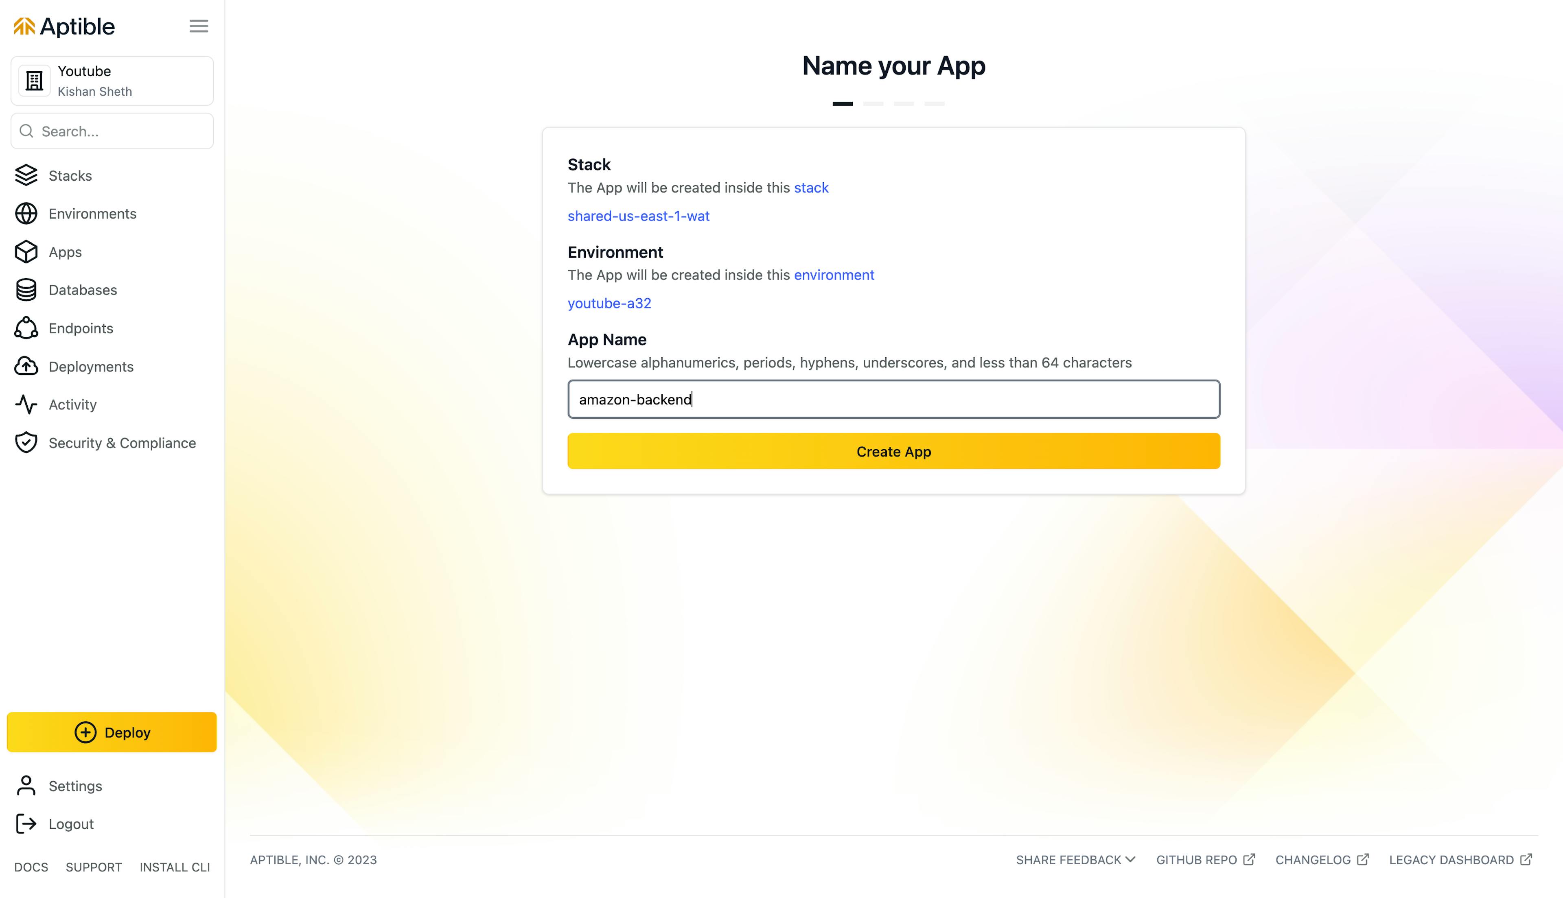Click the Activity icon in sidebar
Viewport: 1563px width, 898px height.
[x=27, y=404]
